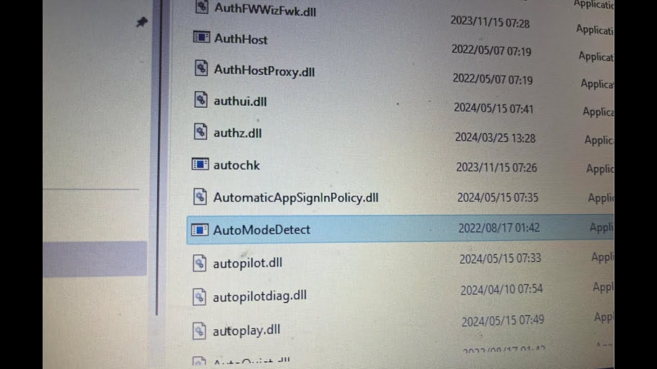The image size is (657, 369).
Task: Click the date 2022/08/17 01:42 of AutoModeDetect
Action: [499, 228]
